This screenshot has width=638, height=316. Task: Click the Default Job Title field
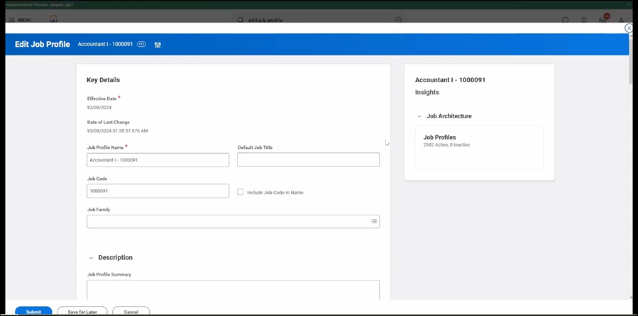tap(308, 160)
